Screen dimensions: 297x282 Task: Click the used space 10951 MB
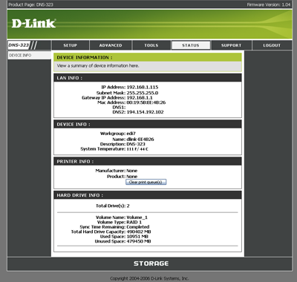coord(137,237)
